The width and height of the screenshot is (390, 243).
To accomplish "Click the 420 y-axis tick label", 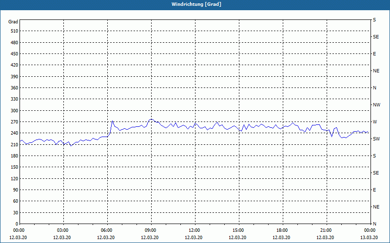I will pyautogui.click(x=14, y=65).
